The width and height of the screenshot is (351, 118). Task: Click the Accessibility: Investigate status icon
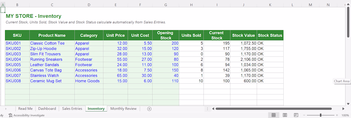click(10, 115)
